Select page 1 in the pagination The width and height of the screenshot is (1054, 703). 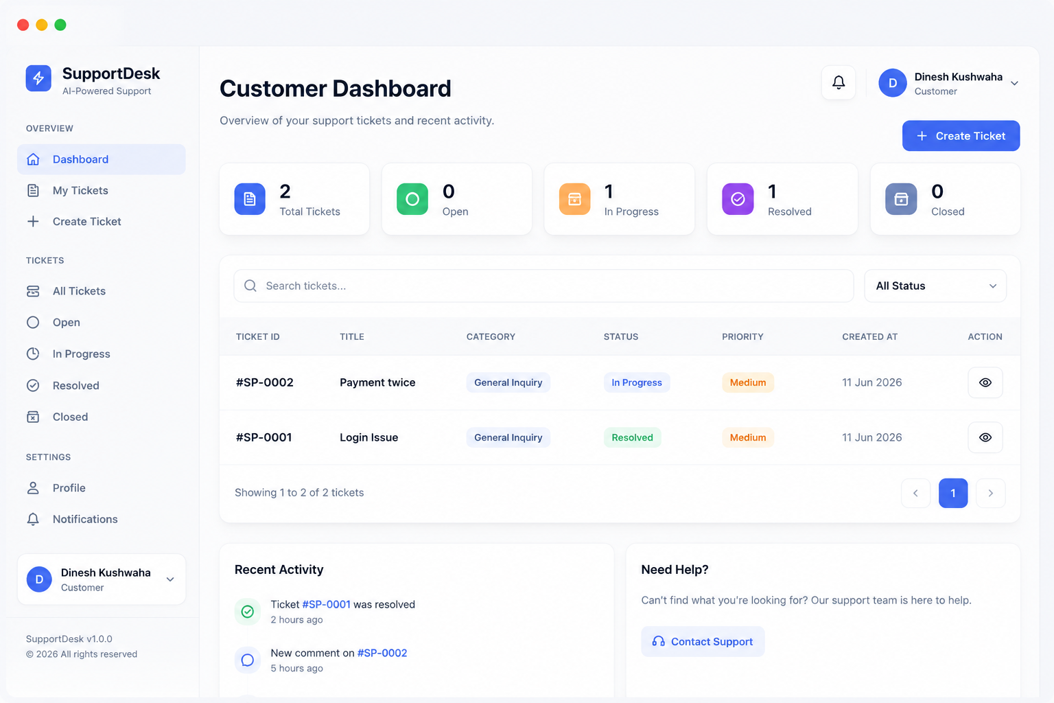(x=953, y=493)
